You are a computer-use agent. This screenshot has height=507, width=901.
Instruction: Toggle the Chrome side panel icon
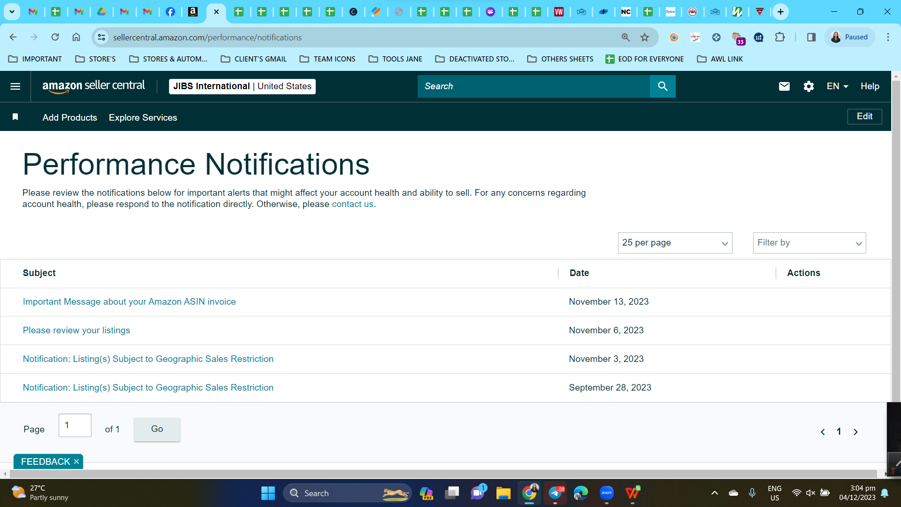point(811,37)
